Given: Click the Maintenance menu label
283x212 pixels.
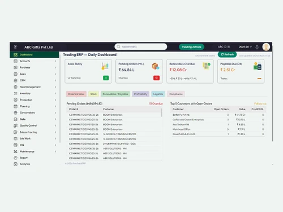Looking at the screenshot, I should [x=27, y=152].
